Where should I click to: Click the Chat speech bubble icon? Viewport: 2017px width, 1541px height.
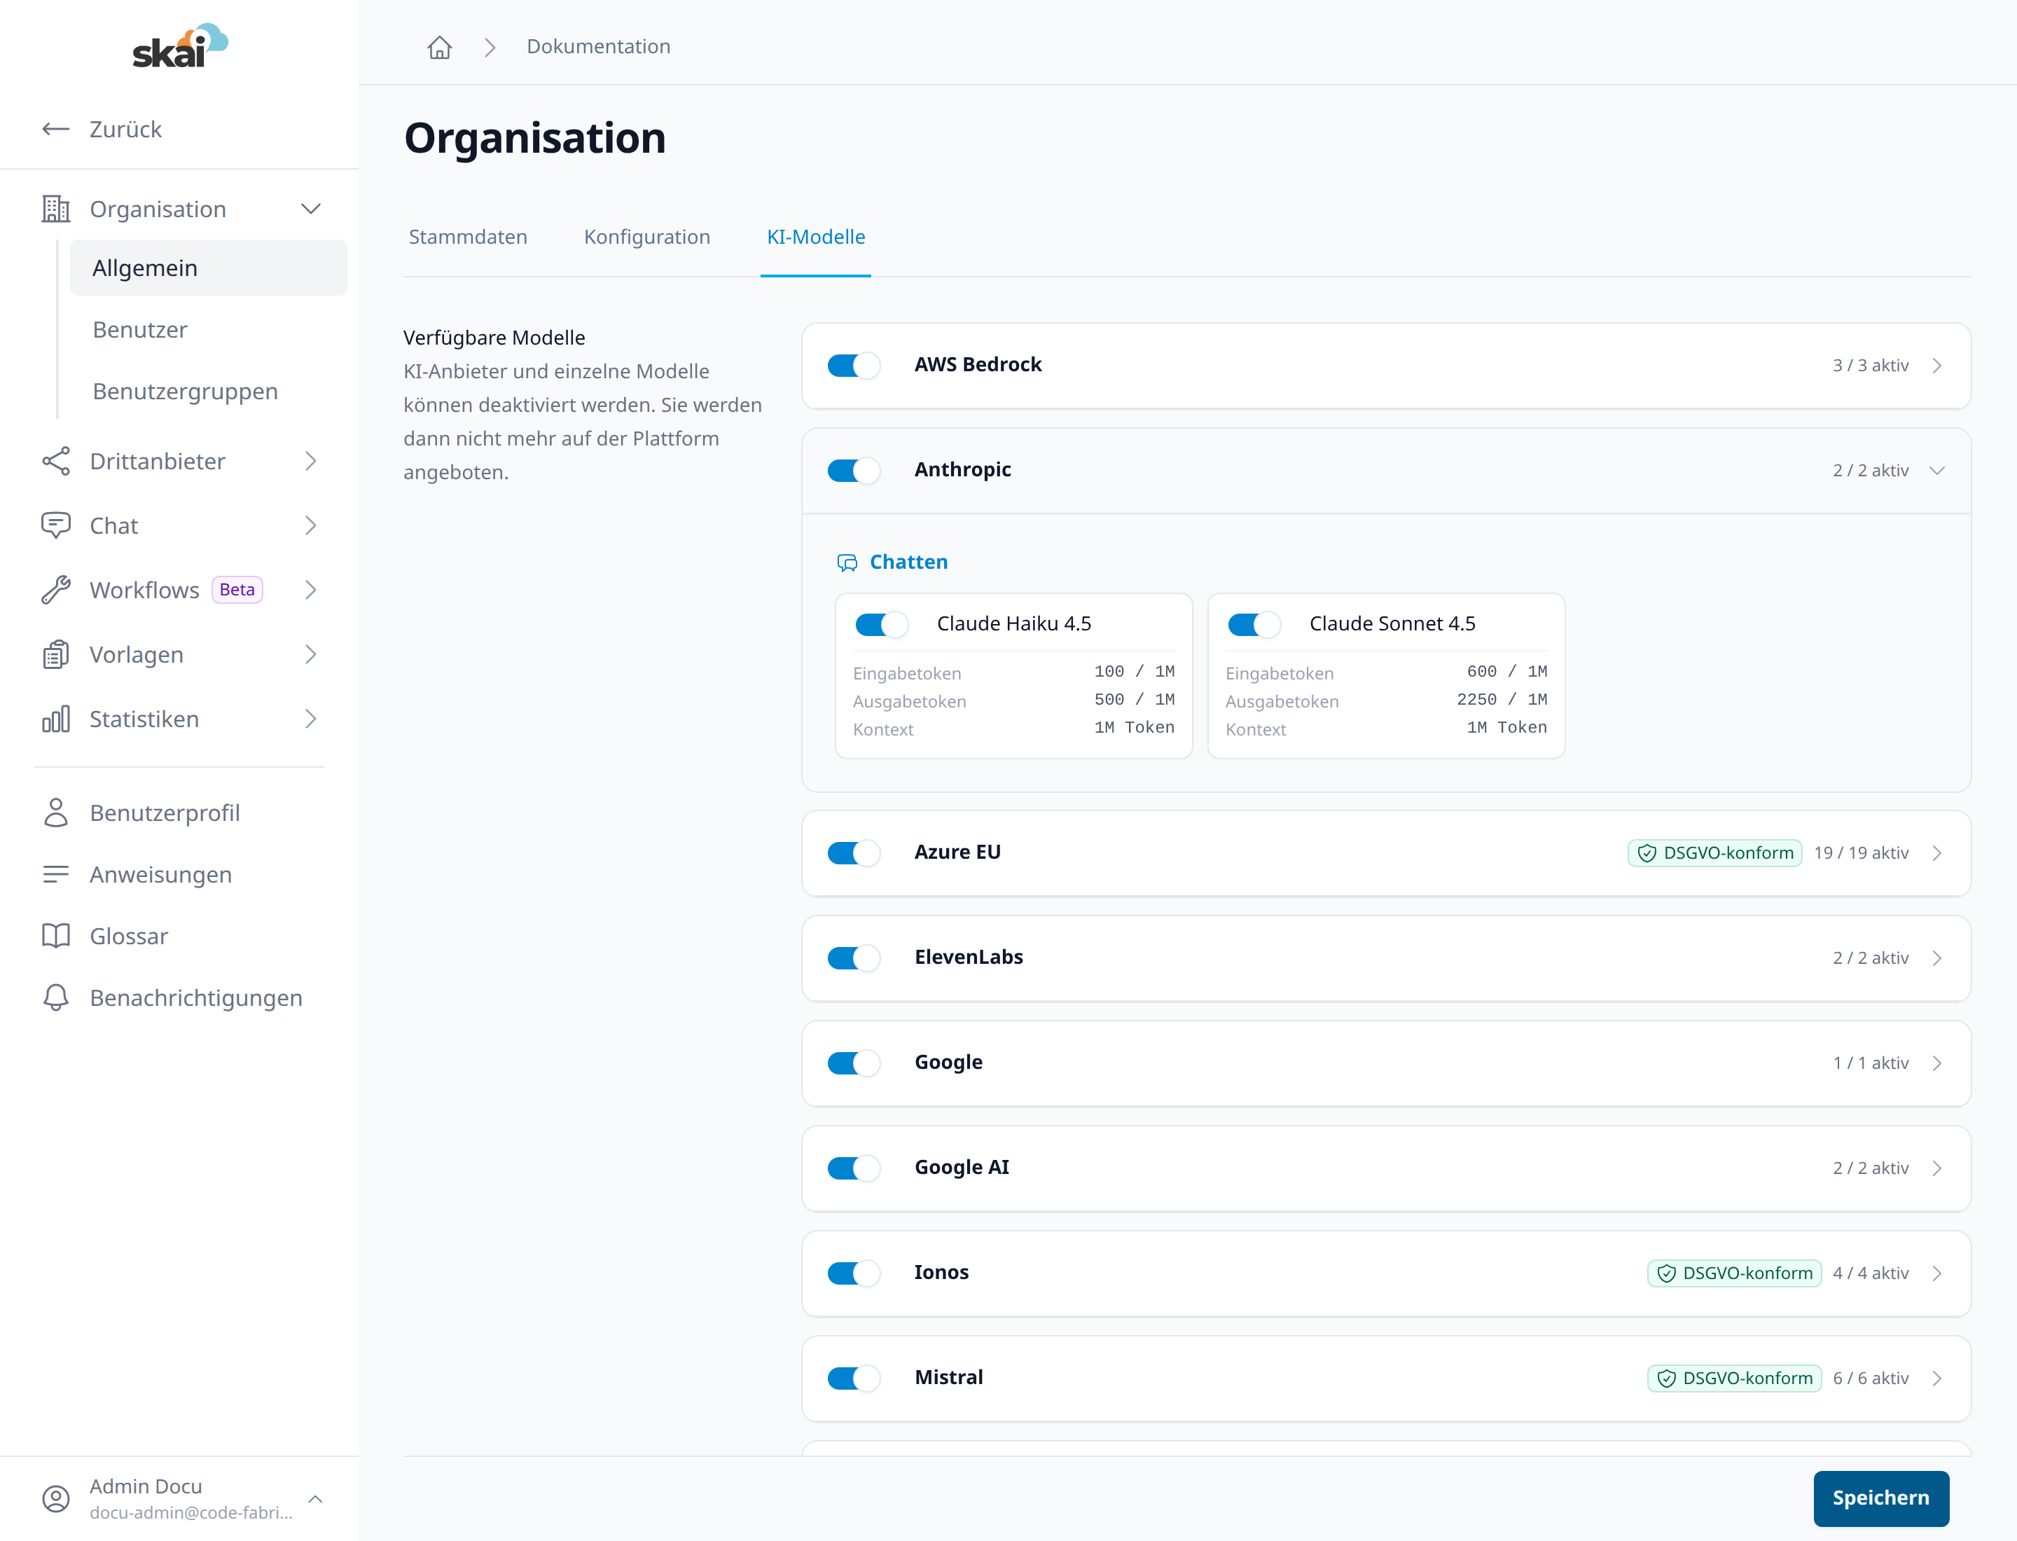pyautogui.click(x=56, y=525)
